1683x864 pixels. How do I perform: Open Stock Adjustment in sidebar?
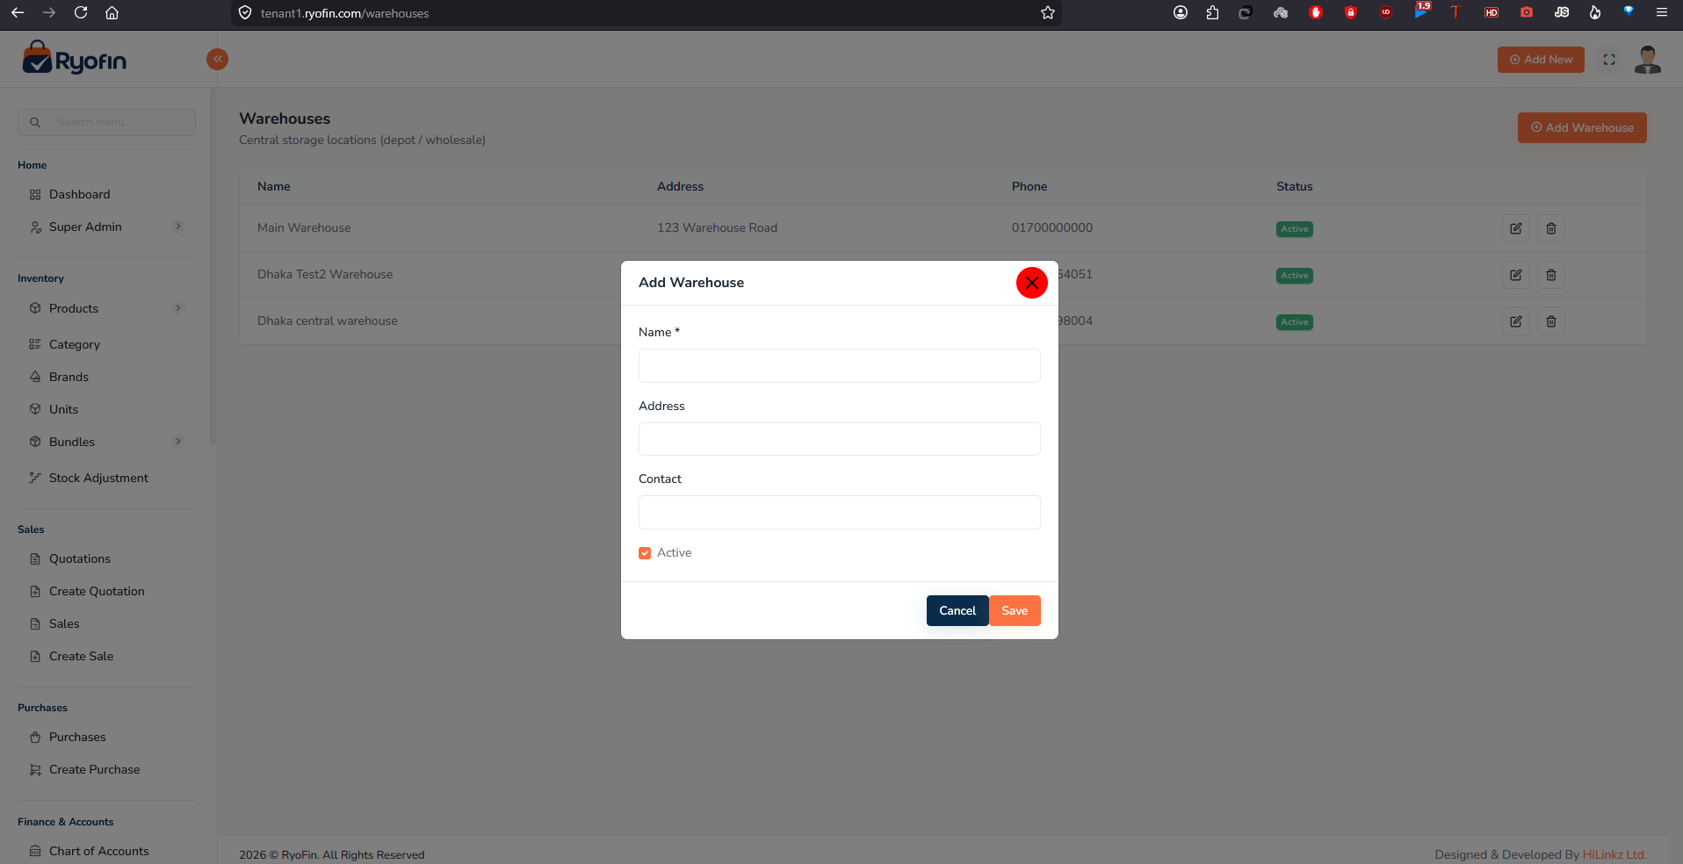[98, 478]
